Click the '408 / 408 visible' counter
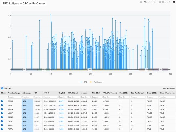176x132 pixels. [x=169, y=88]
